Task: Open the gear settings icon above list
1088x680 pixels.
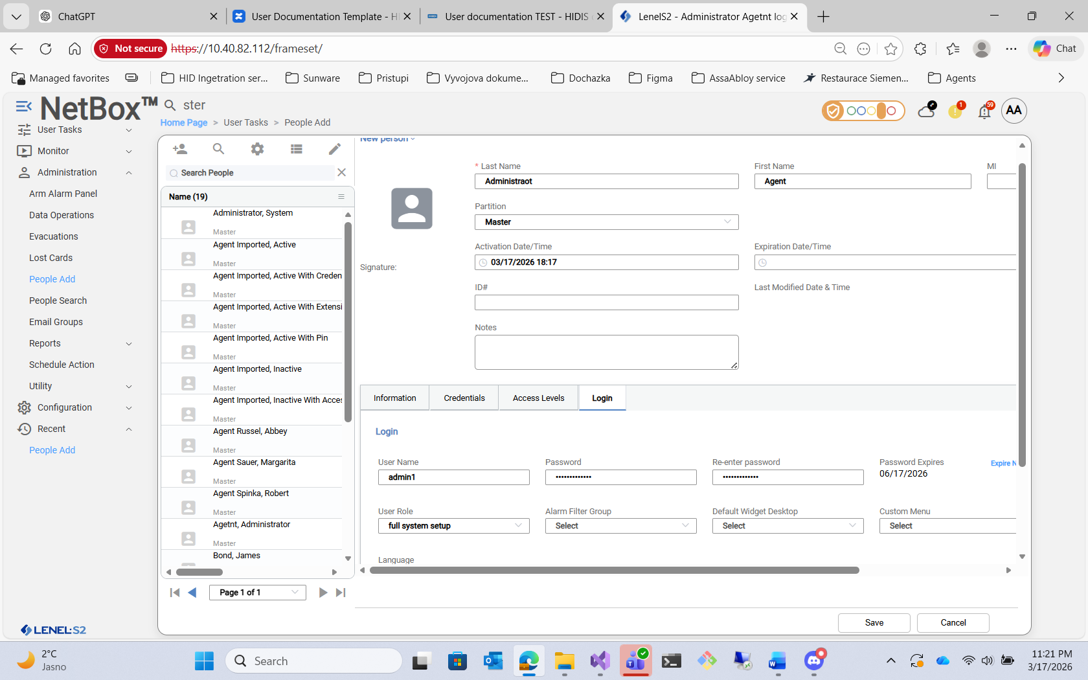Action: pyautogui.click(x=257, y=149)
